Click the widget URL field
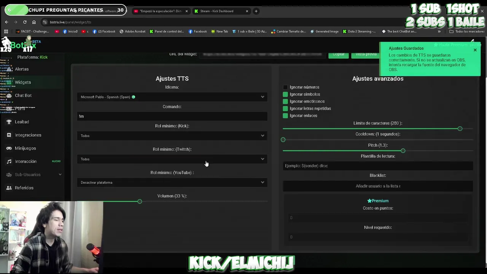The width and height of the screenshot is (487, 274). 263,54
